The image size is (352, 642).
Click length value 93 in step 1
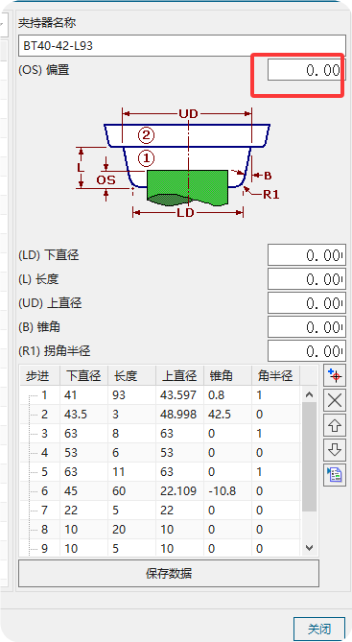point(119,395)
